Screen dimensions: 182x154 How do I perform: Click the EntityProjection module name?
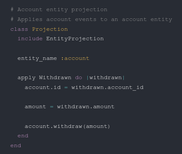click(75, 39)
